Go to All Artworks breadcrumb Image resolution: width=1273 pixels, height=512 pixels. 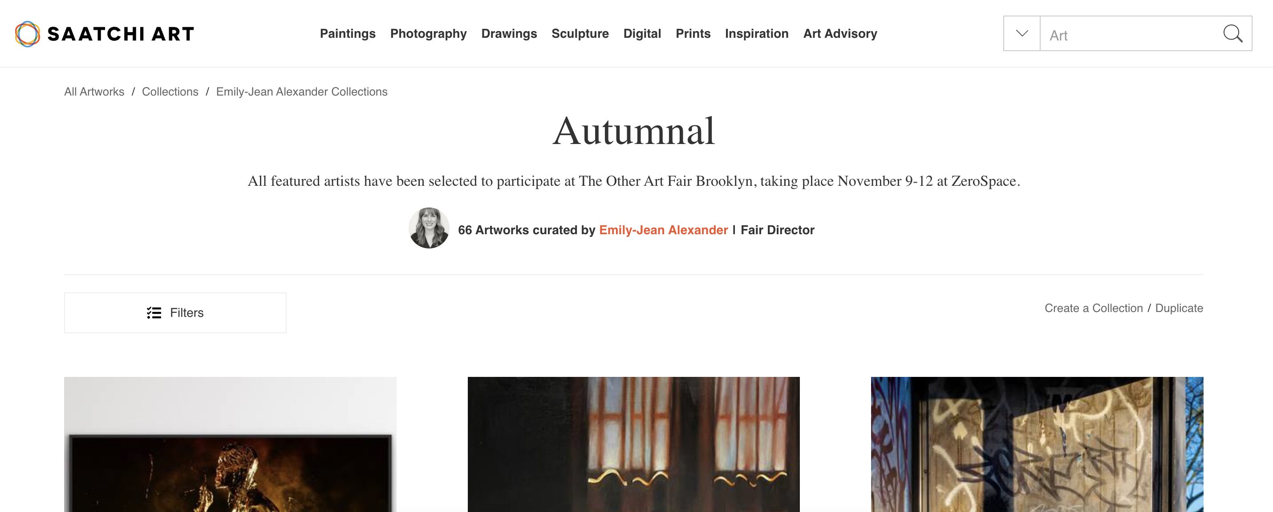click(x=94, y=92)
